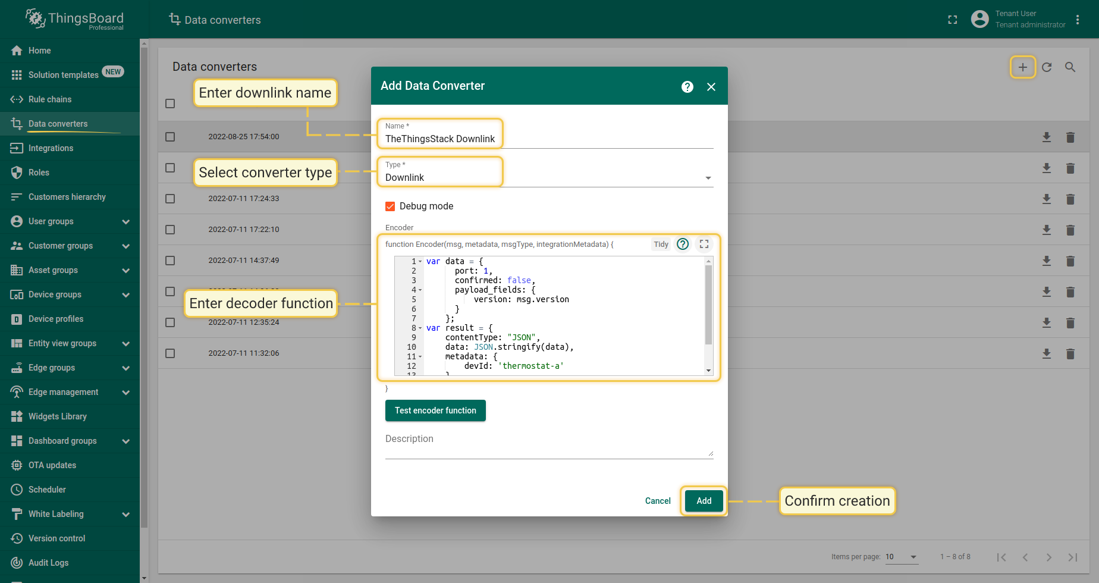The image size is (1099, 583).
Task: Go to next page of converters
Action: [x=1049, y=557]
